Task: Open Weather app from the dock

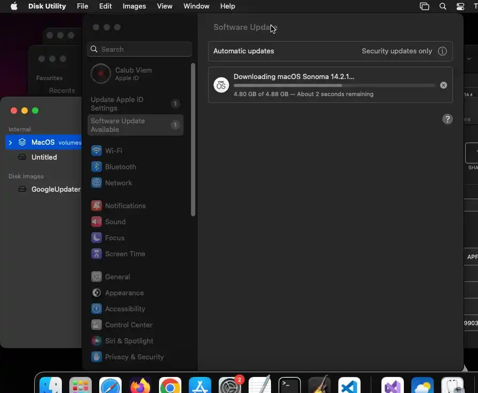Action: click(423, 385)
